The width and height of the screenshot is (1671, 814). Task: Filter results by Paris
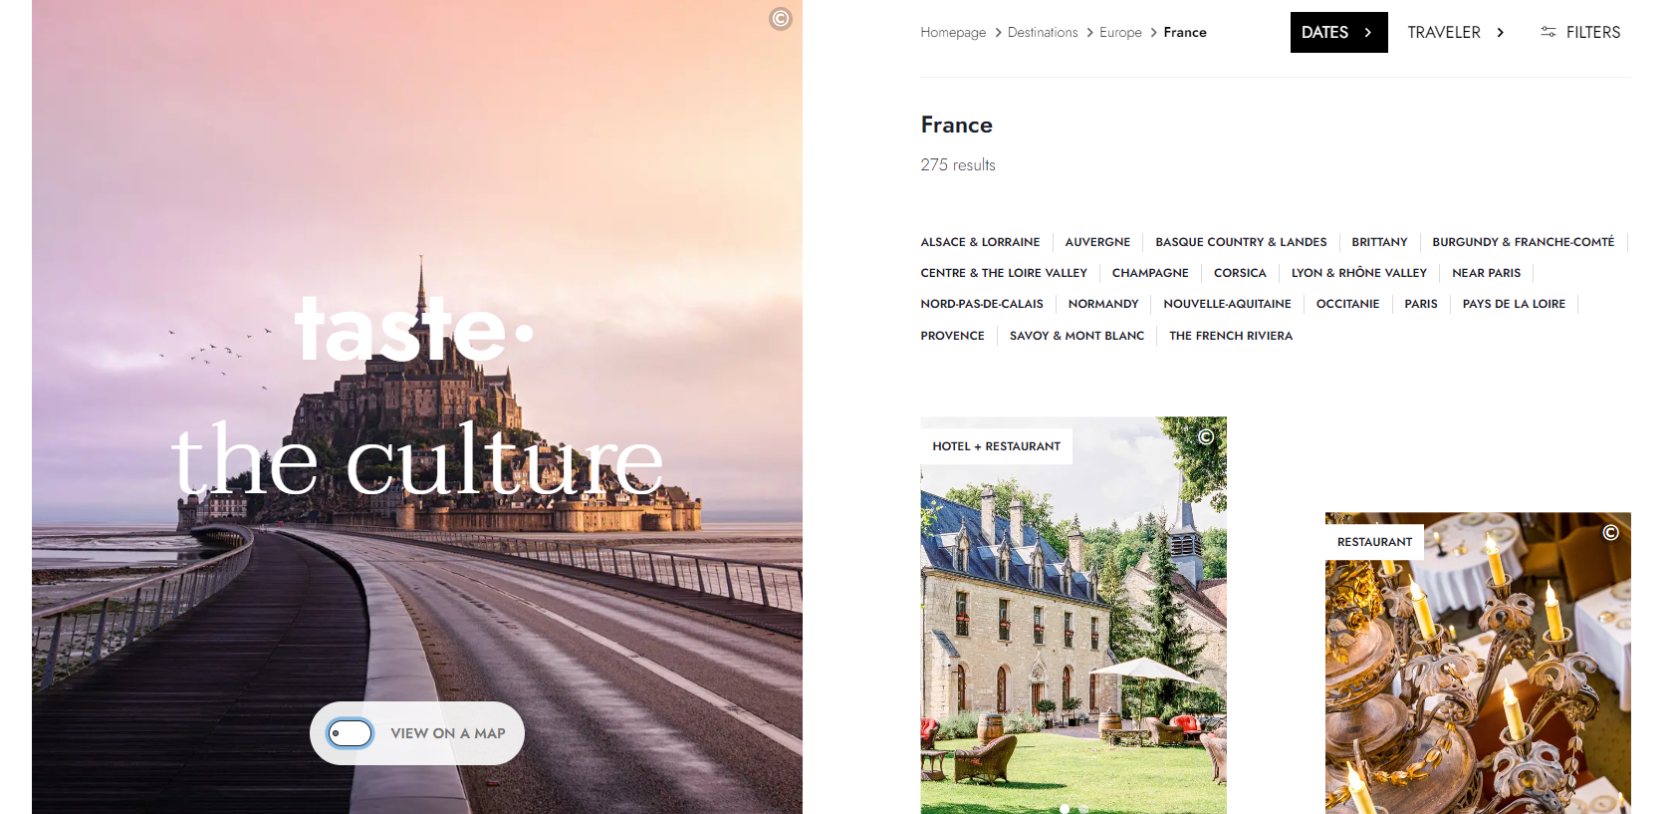(1421, 304)
